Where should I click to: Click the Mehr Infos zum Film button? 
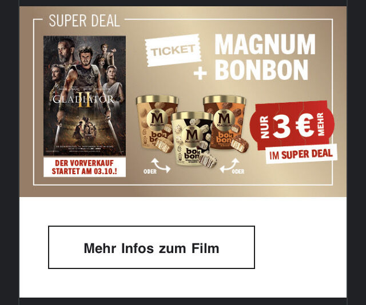coord(151,247)
